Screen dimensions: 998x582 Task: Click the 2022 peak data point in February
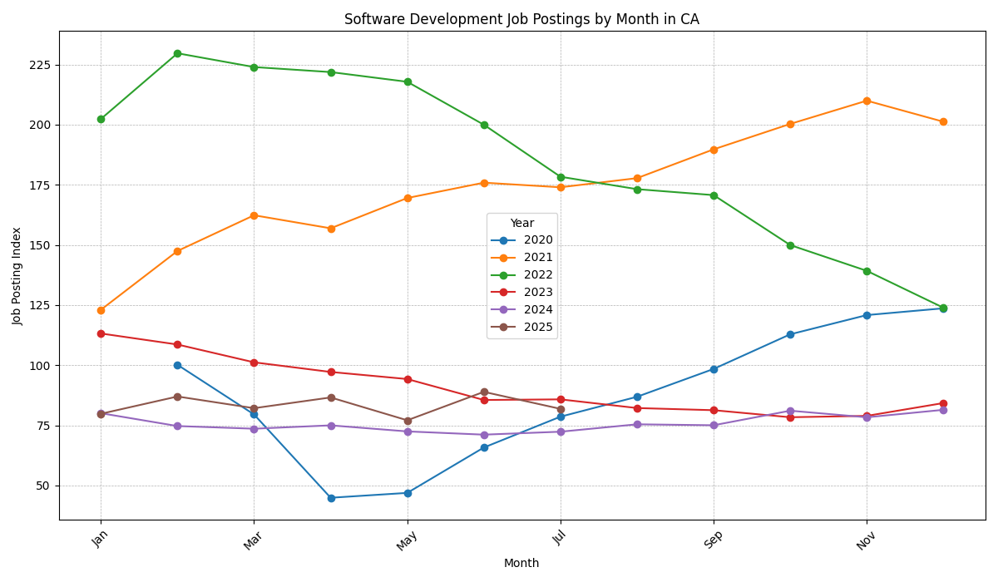[177, 53]
